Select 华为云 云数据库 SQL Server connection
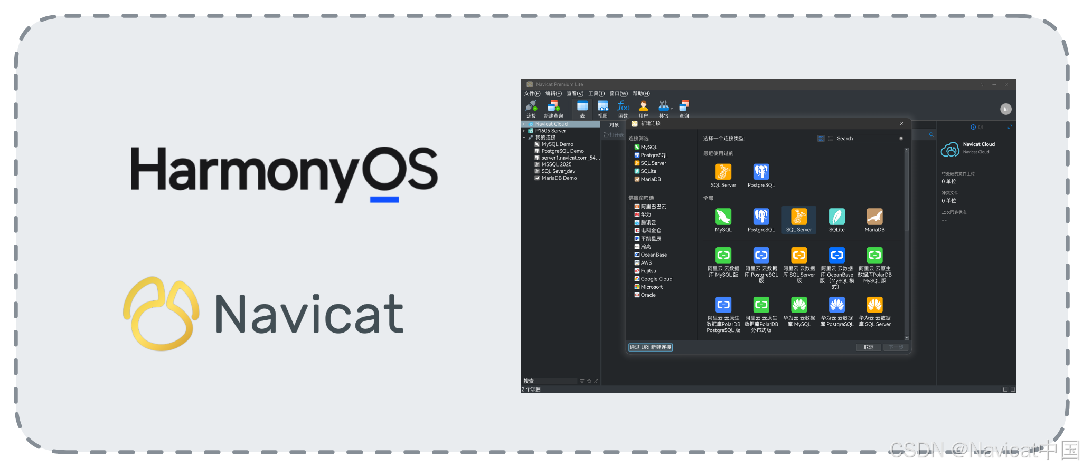The width and height of the screenshot is (1083, 468). coord(874,312)
